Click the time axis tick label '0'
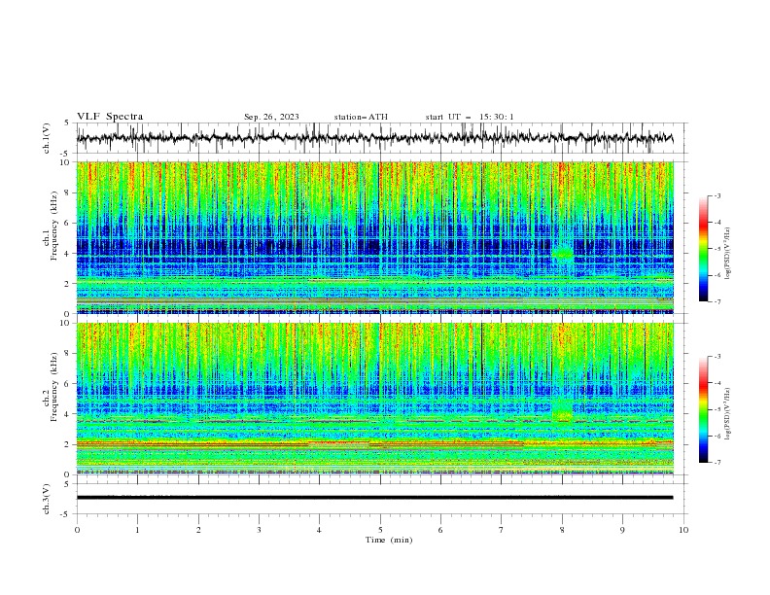Viewport: 770px width, 595px height. (77, 530)
